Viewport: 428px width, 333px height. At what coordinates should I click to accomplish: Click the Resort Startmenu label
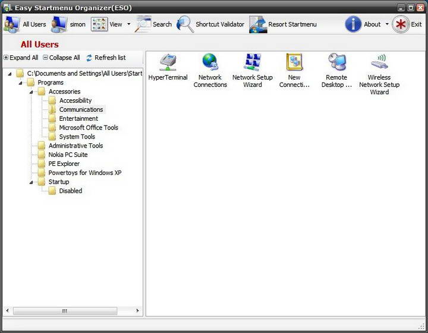tap(292, 24)
